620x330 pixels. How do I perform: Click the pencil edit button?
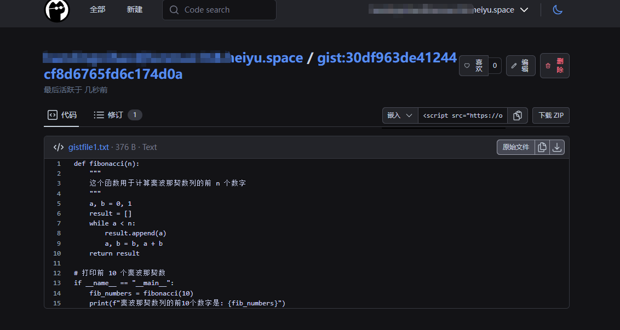tap(520, 66)
